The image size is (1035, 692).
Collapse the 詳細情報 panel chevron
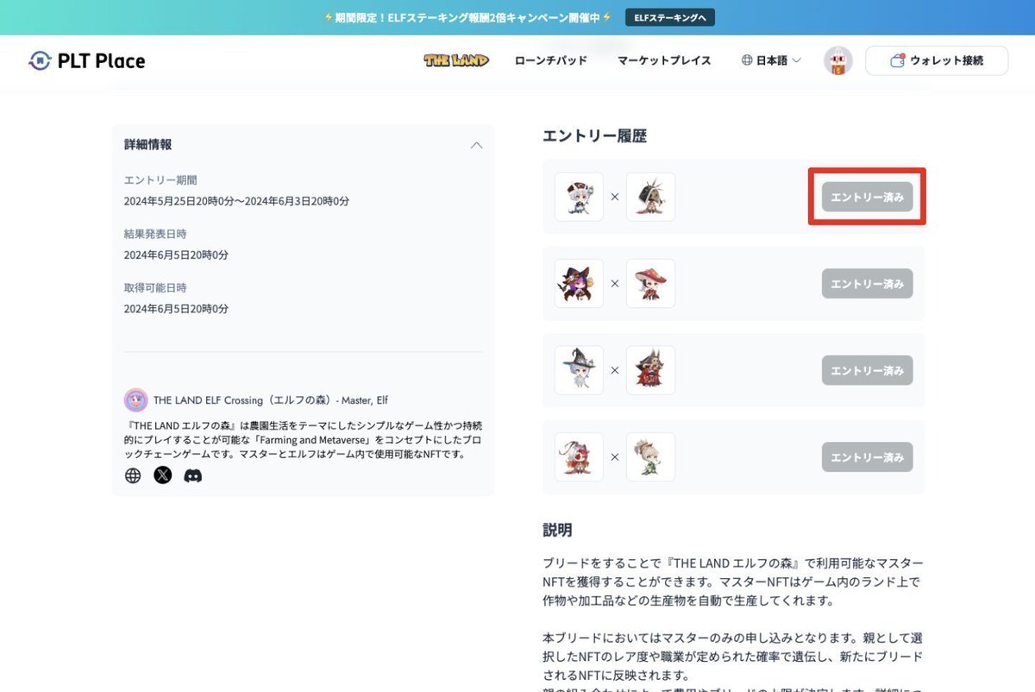point(476,145)
